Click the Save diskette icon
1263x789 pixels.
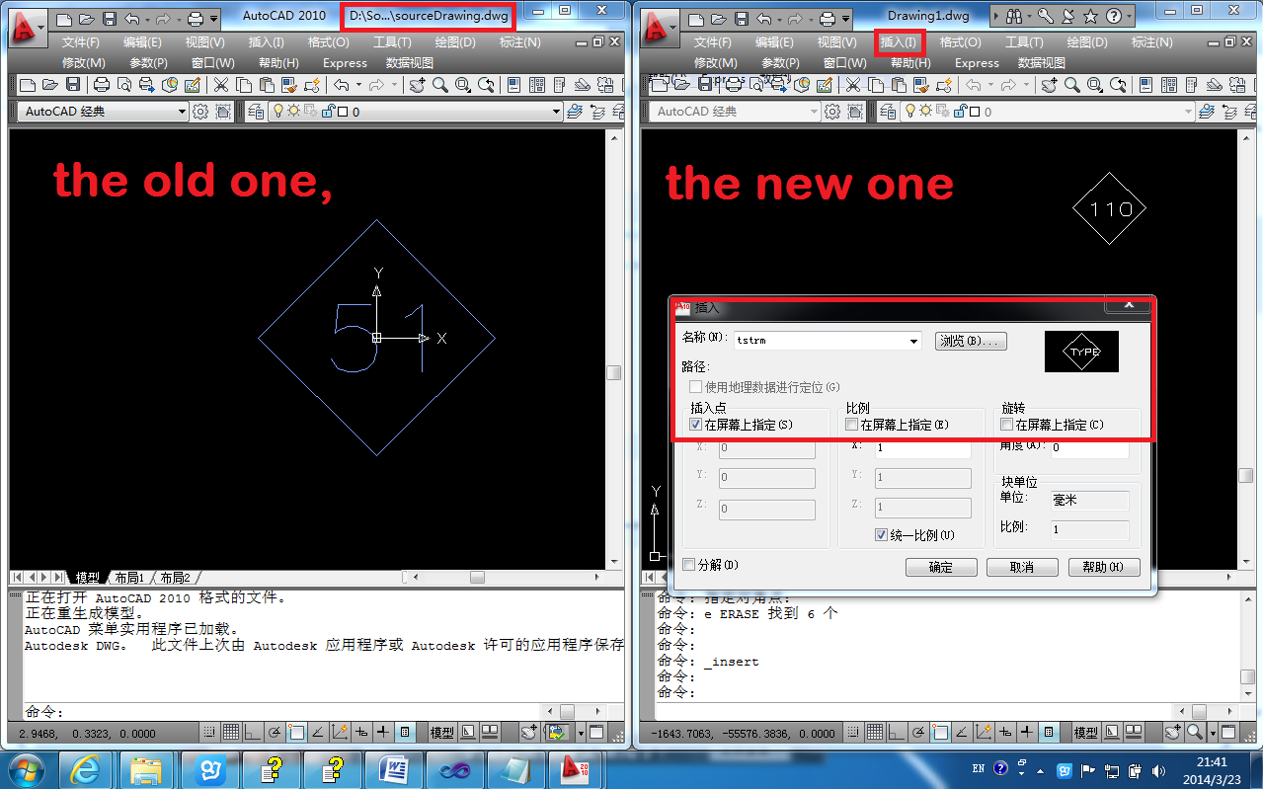pos(74,85)
